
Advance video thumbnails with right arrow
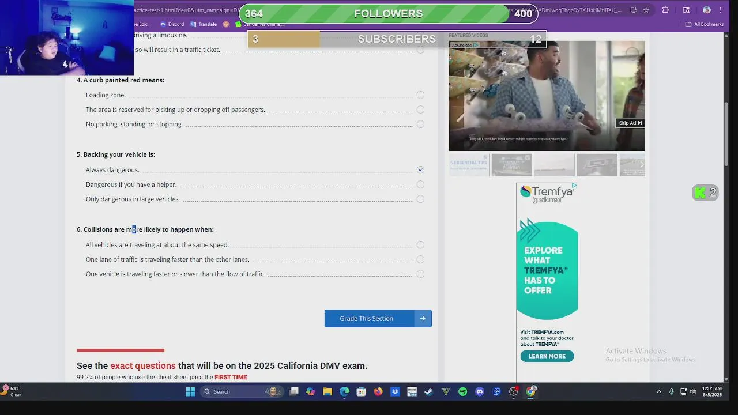click(642, 165)
